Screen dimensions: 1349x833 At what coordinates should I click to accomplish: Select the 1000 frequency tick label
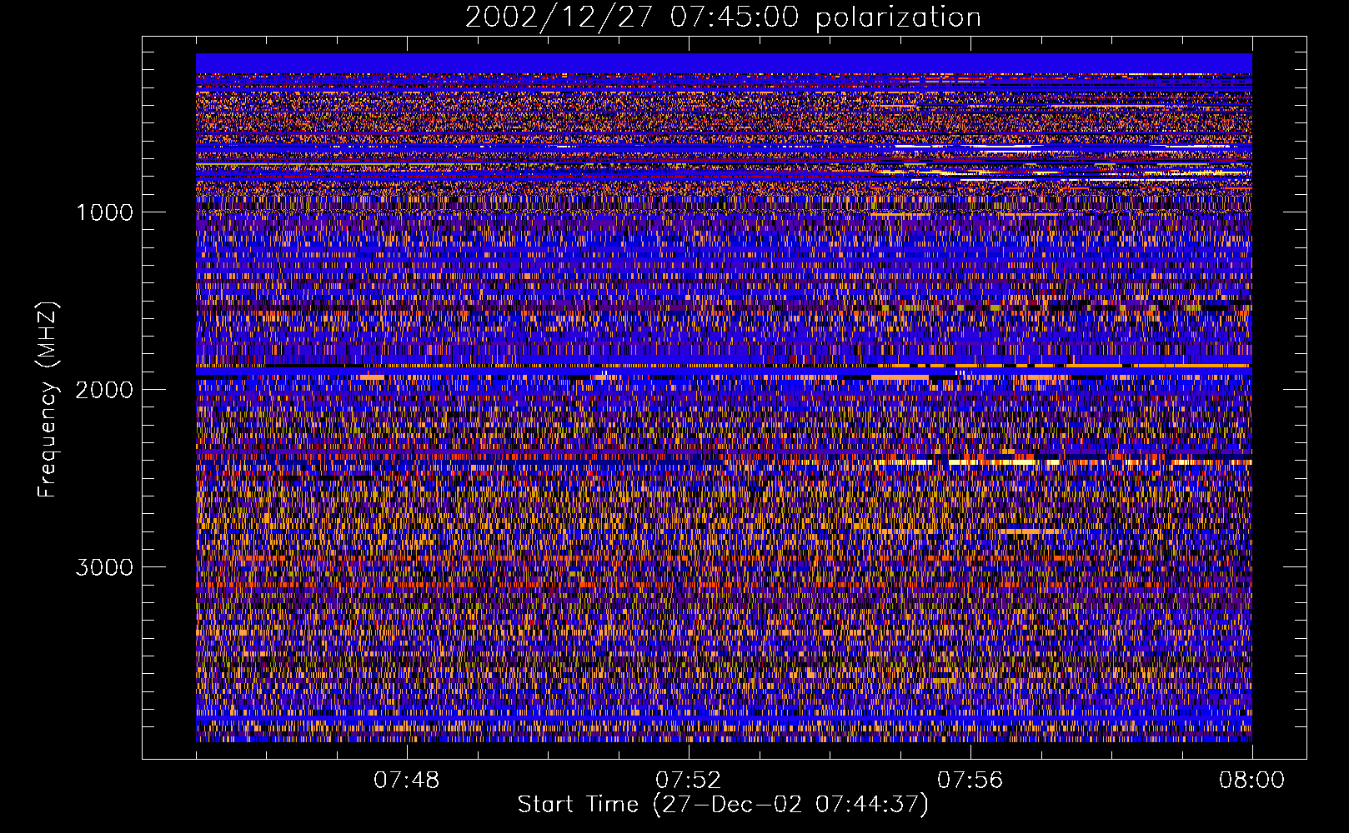point(104,212)
